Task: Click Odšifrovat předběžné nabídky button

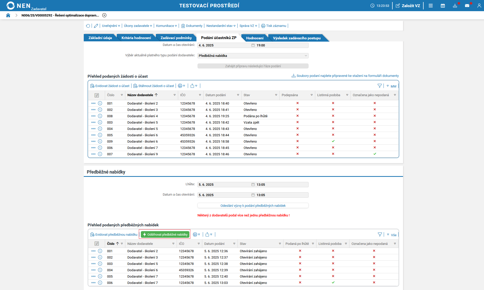Action: (x=165, y=234)
